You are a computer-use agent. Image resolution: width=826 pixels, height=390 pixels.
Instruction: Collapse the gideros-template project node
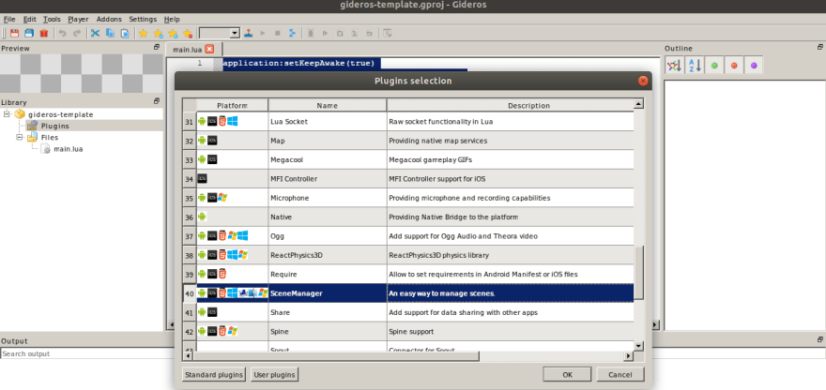(x=7, y=114)
